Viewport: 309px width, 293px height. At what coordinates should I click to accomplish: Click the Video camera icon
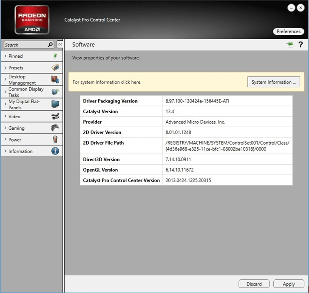[x=55, y=116]
